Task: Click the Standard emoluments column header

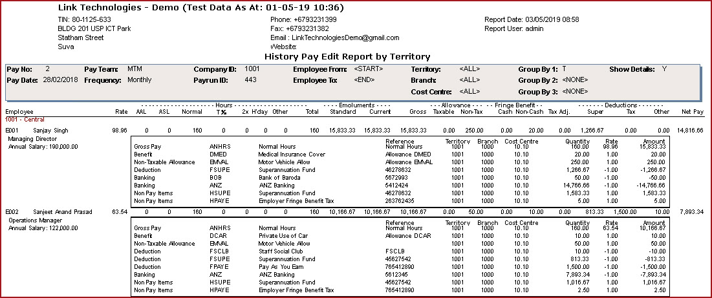Action: click(343, 112)
